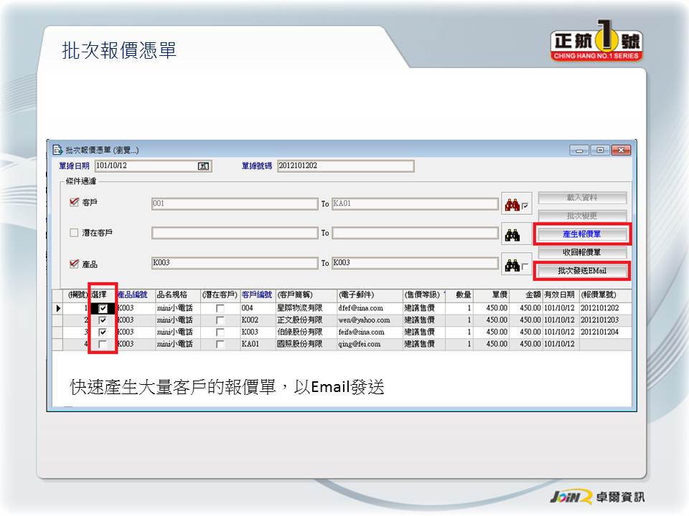Click the 單據號碼 input field
The image size is (689, 516).
point(344,166)
